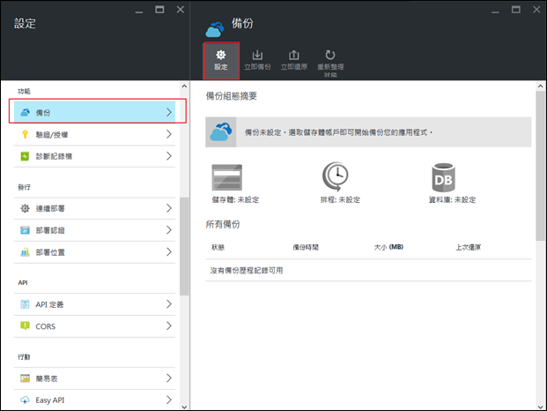Open the 資料庫 database icon
The height and width of the screenshot is (411, 547).
(443, 178)
